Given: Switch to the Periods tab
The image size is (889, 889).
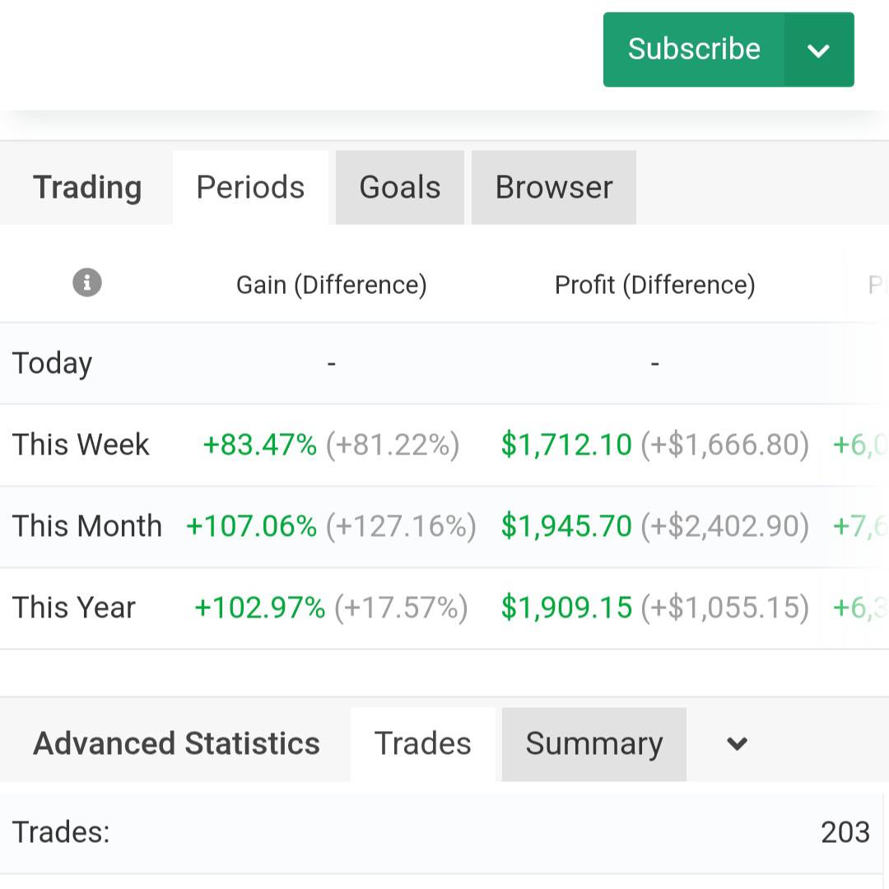Looking at the screenshot, I should pos(250,187).
